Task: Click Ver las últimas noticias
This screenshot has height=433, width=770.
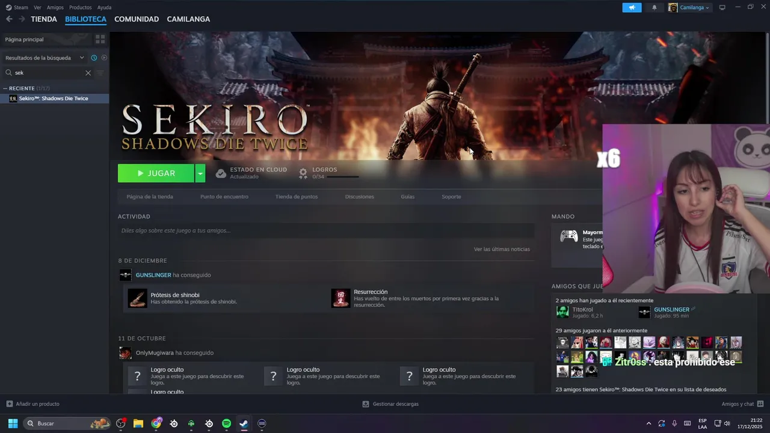Action: coord(502,249)
